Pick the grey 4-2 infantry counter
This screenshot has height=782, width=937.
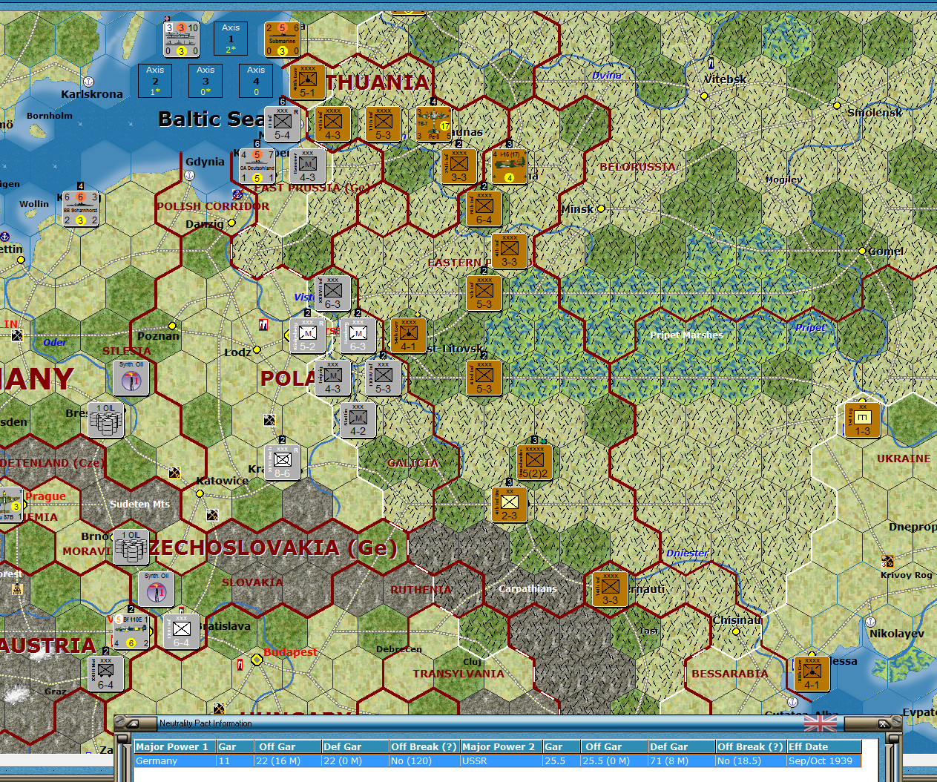coord(358,420)
